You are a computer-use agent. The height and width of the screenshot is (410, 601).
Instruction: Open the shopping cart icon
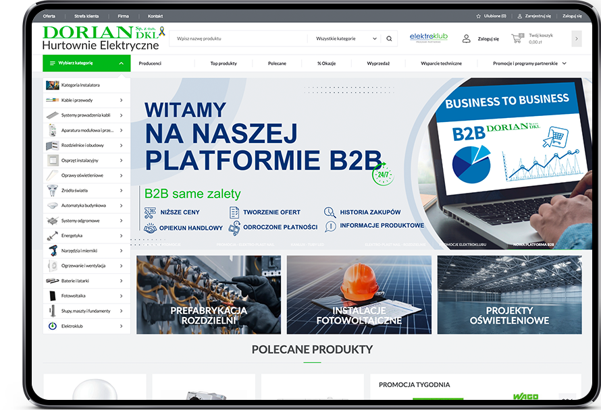[517, 38]
